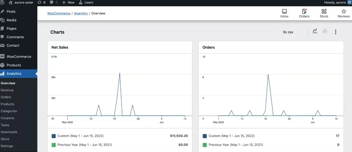This screenshot has height=152, width=352.
Task: Open the Orders activity icon
Action: [304, 11]
